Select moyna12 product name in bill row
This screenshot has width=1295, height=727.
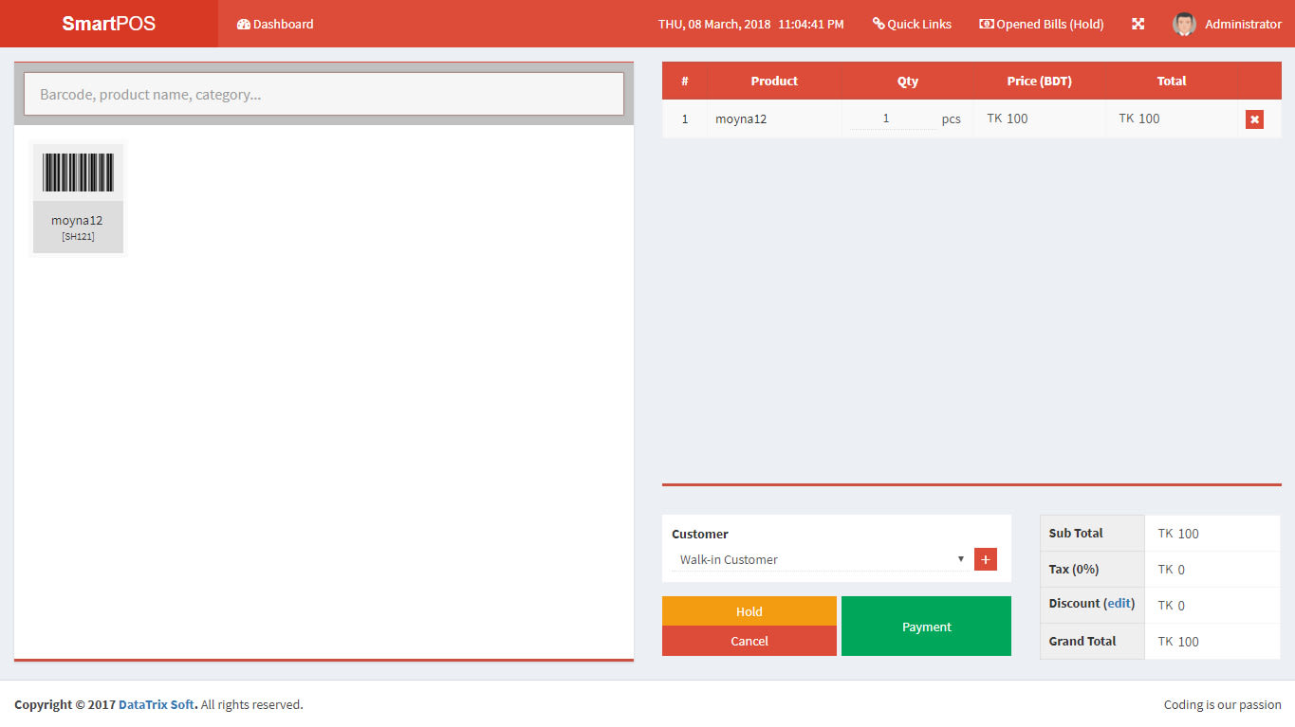pos(741,119)
